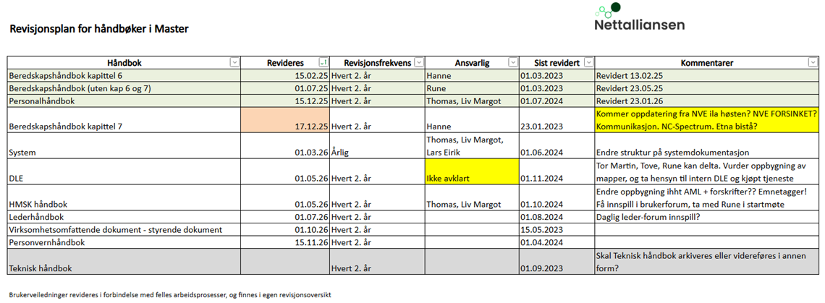The width and height of the screenshot is (825, 303).
Task: Select the 'HMSK håndbok' cell
Action: tap(124, 197)
